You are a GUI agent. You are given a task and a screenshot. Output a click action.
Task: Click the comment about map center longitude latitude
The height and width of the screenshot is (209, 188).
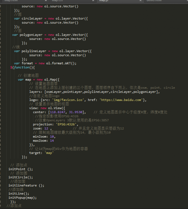tap(131, 112)
